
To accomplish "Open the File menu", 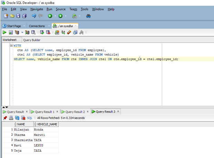I will pyautogui.click(x=4, y=9).
